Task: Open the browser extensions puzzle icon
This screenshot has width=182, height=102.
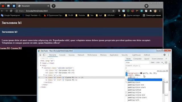Action: [x=150, y=11]
